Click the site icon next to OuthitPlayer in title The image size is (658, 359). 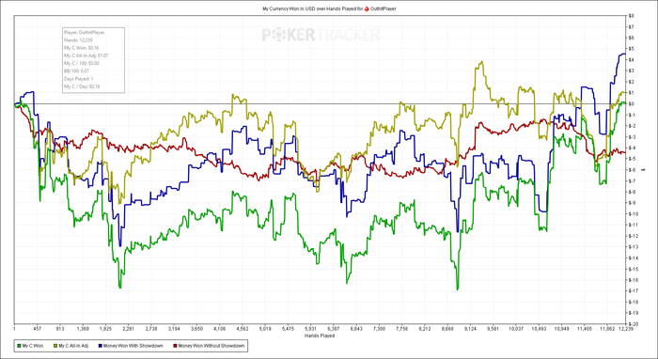pyautogui.click(x=367, y=8)
